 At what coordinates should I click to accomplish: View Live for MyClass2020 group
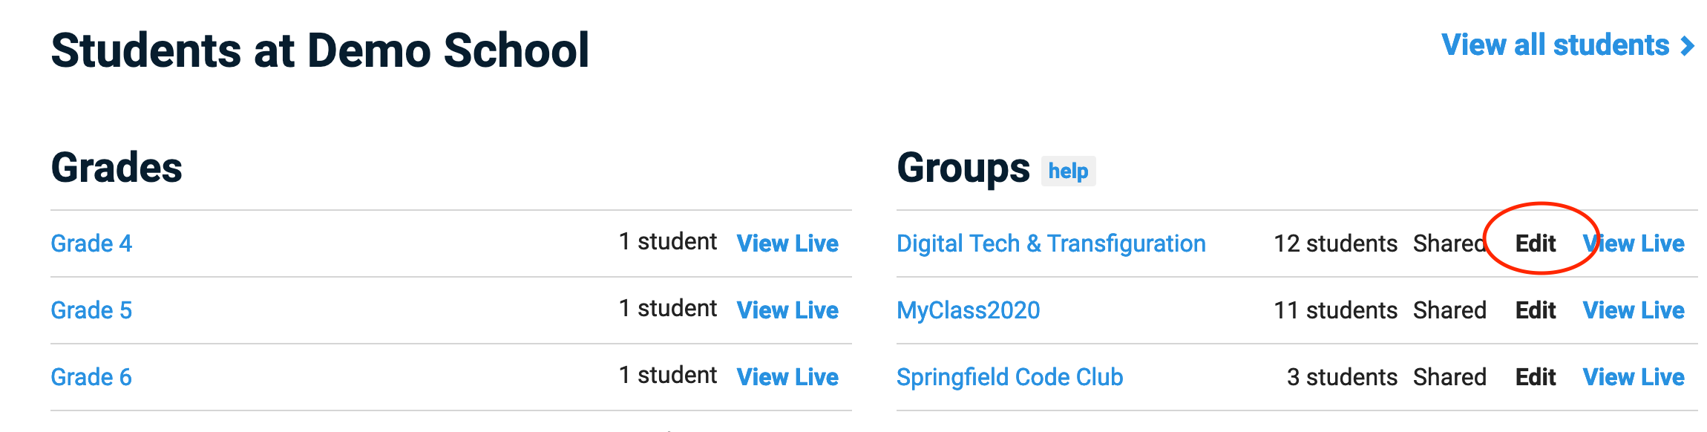pos(1634,310)
